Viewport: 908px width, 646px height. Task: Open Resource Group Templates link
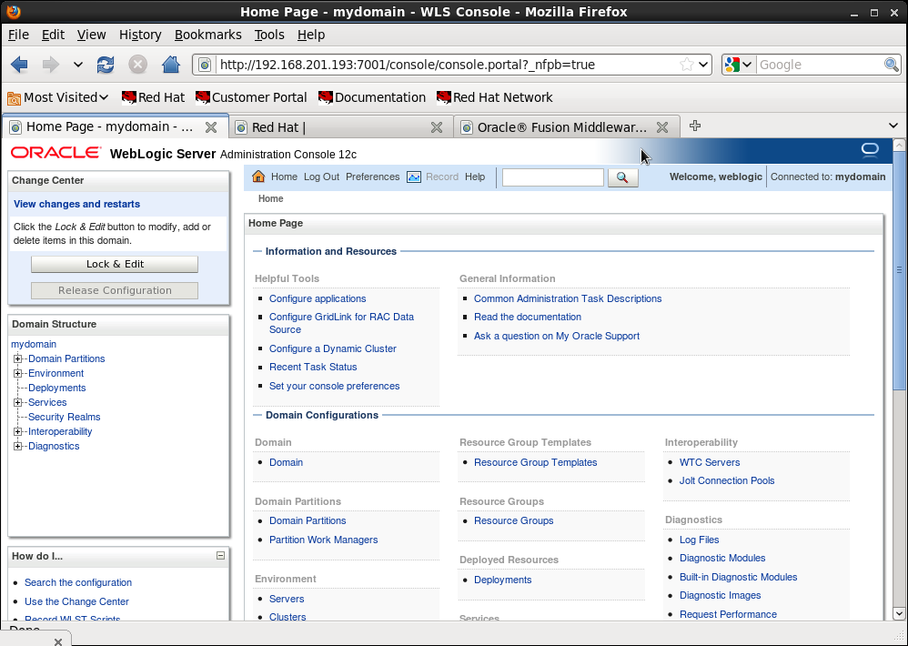coord(536,462)
